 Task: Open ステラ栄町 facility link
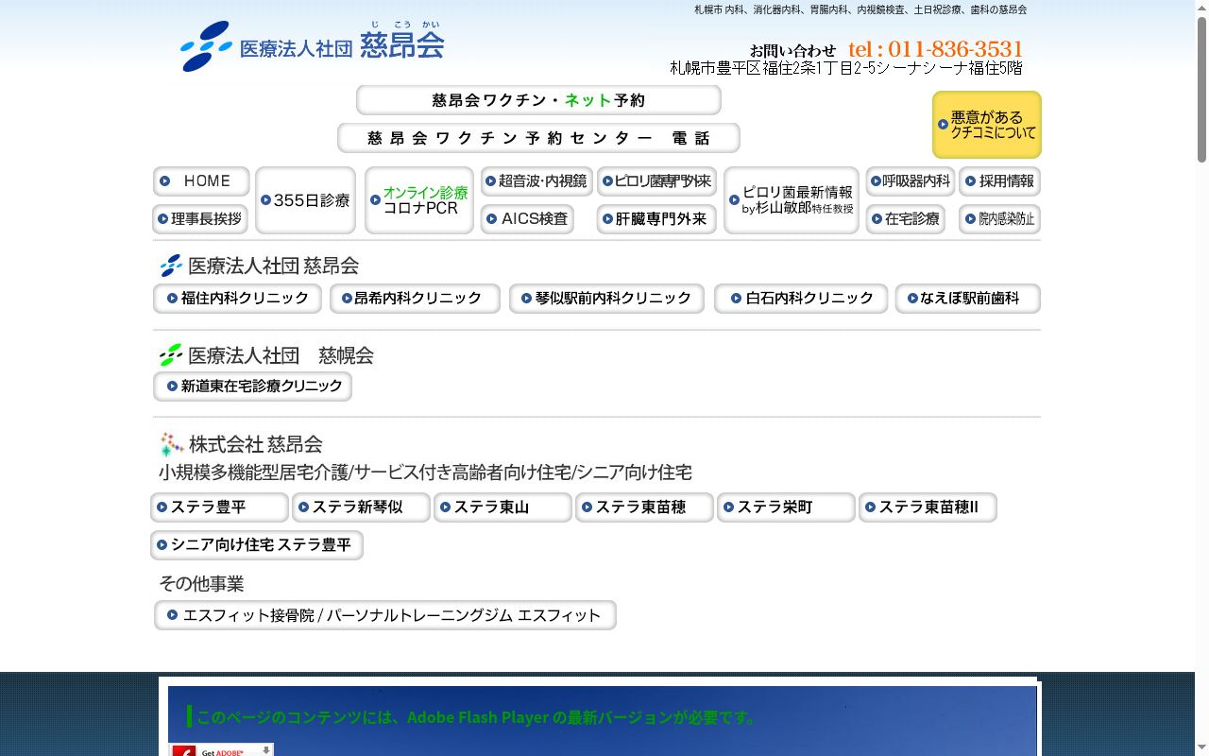tap(786, 507)
